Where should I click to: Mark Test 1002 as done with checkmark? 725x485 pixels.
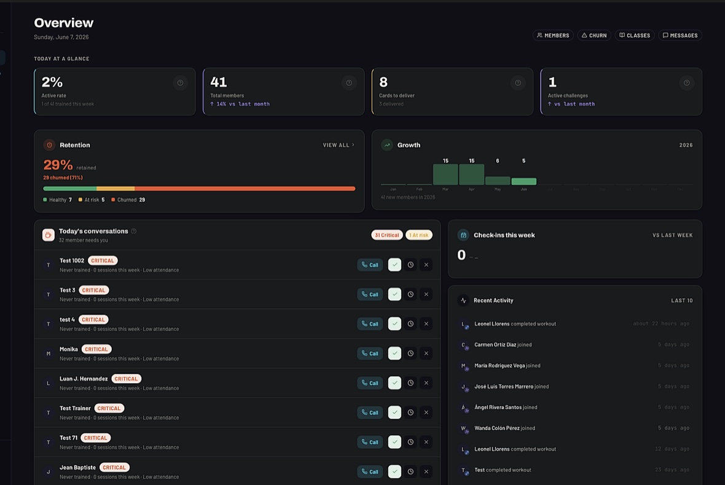pyautogui.click(x=394, y=265)
